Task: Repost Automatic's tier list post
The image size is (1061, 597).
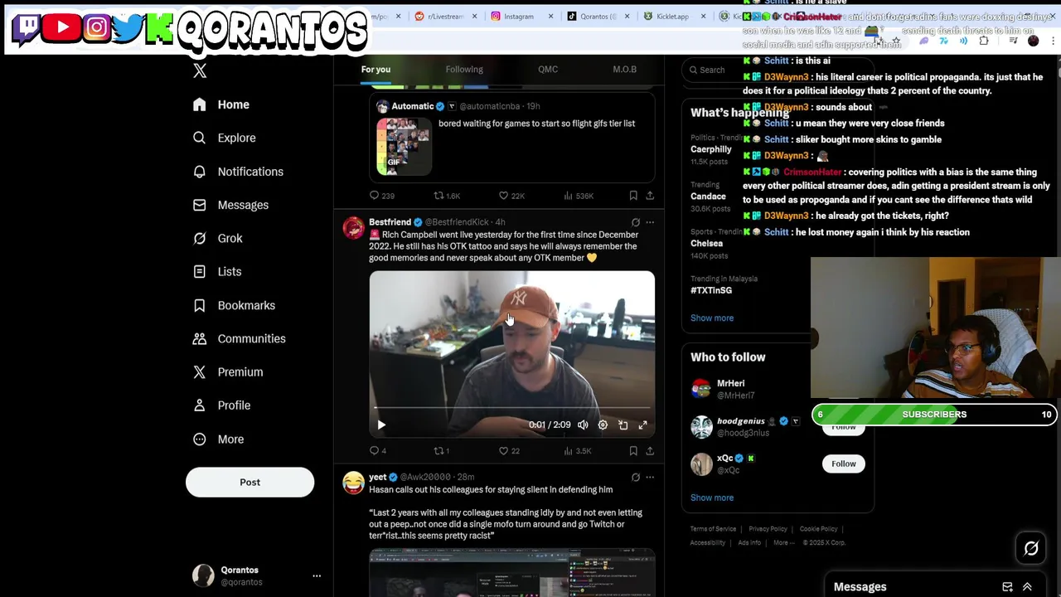Action: (447, 196)
